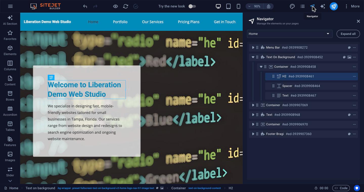Switch to tablet view
The height and width of the screenshot is (192, 364).
pyautogui.click(x=228, y=6)
